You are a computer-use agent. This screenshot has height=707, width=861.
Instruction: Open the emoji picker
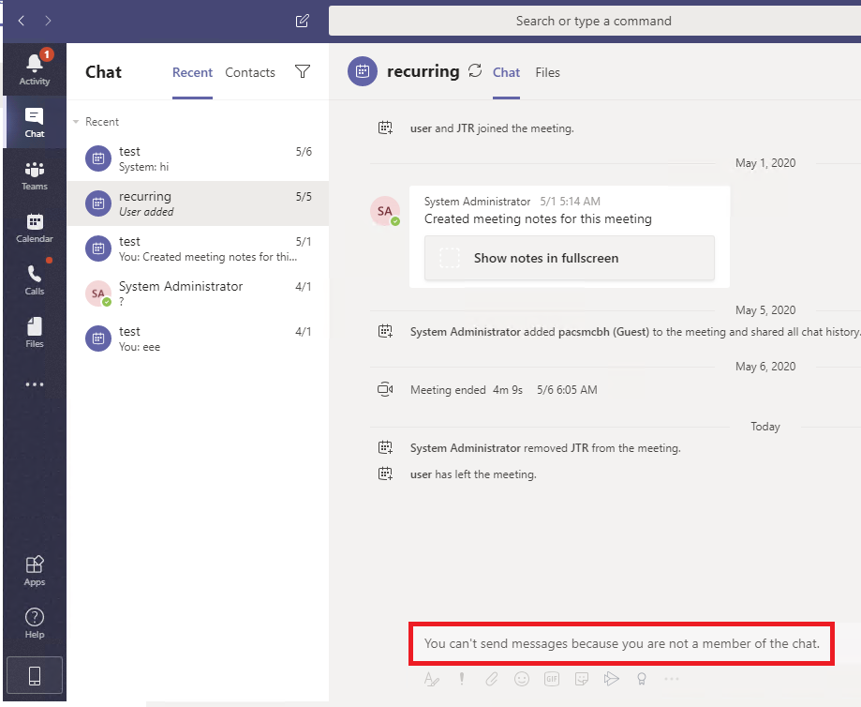point(522,679)
